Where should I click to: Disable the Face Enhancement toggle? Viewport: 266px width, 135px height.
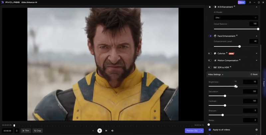point(210,36)
